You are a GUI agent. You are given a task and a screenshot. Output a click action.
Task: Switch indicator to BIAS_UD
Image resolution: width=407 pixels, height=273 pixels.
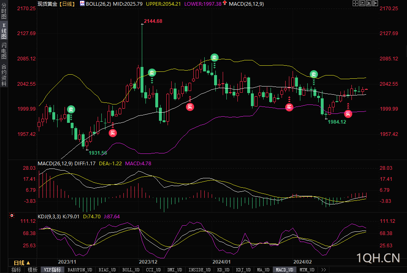pos(107,270)
